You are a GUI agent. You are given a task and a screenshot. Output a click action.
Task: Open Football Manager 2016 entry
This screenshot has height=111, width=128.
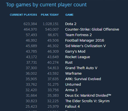coord(85,40)
